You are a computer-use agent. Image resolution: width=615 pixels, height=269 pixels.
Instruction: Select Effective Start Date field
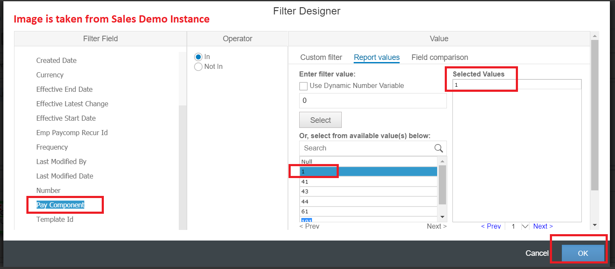[66, 118]
